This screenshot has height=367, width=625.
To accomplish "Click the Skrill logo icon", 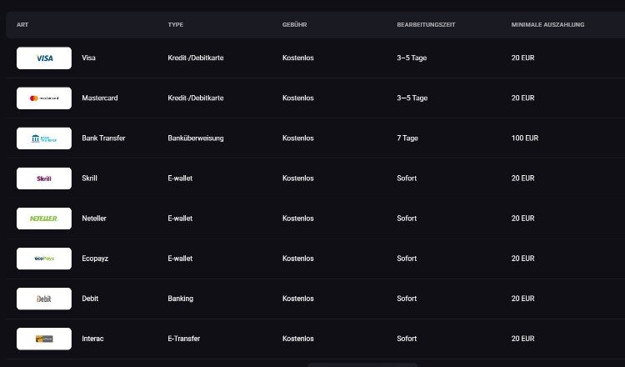I will pos(44,178).
